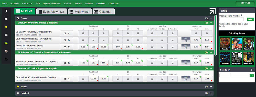
Task: Pick double chance 12 odds 3.25 Rocha
Action: click(x=128, y=47)
